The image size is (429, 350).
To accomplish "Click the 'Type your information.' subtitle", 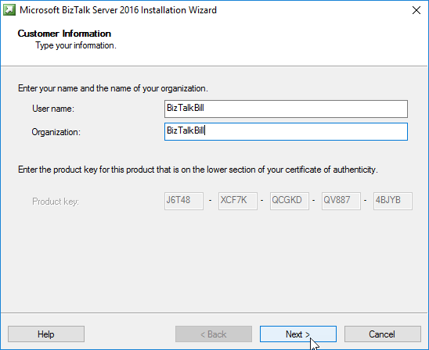I will 76,45.
